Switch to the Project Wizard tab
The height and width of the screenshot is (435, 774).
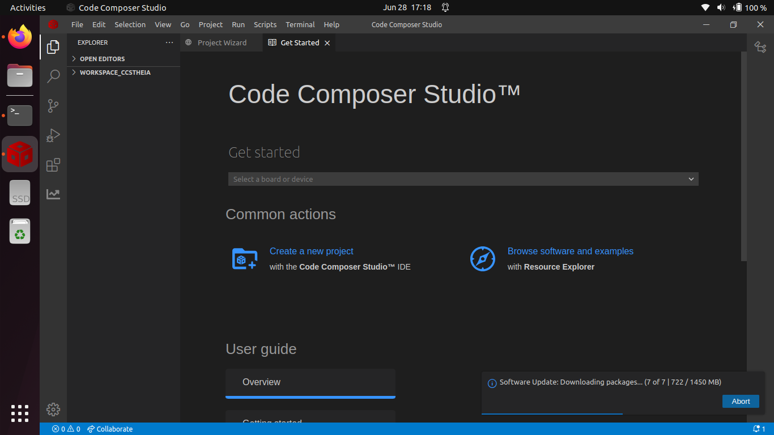click(x=222, y=43)
